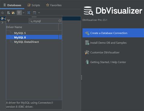The image size is (144, 111).
Task: Click the MySQL 5 driver icon
Action: [x=11, y=33]
